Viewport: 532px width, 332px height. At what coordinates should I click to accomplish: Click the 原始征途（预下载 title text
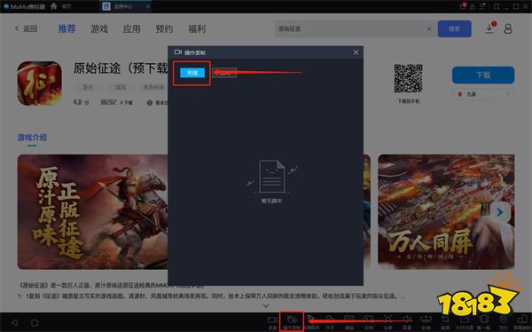(x=121, y=68)
